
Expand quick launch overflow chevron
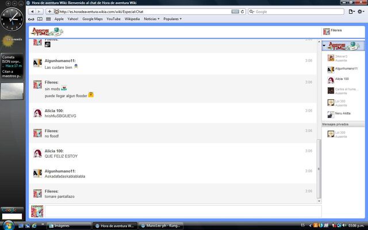(43, 225)
